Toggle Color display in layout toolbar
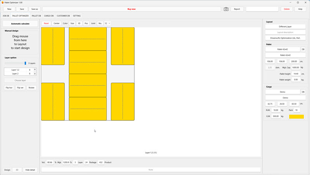 (x=65, y=23)
